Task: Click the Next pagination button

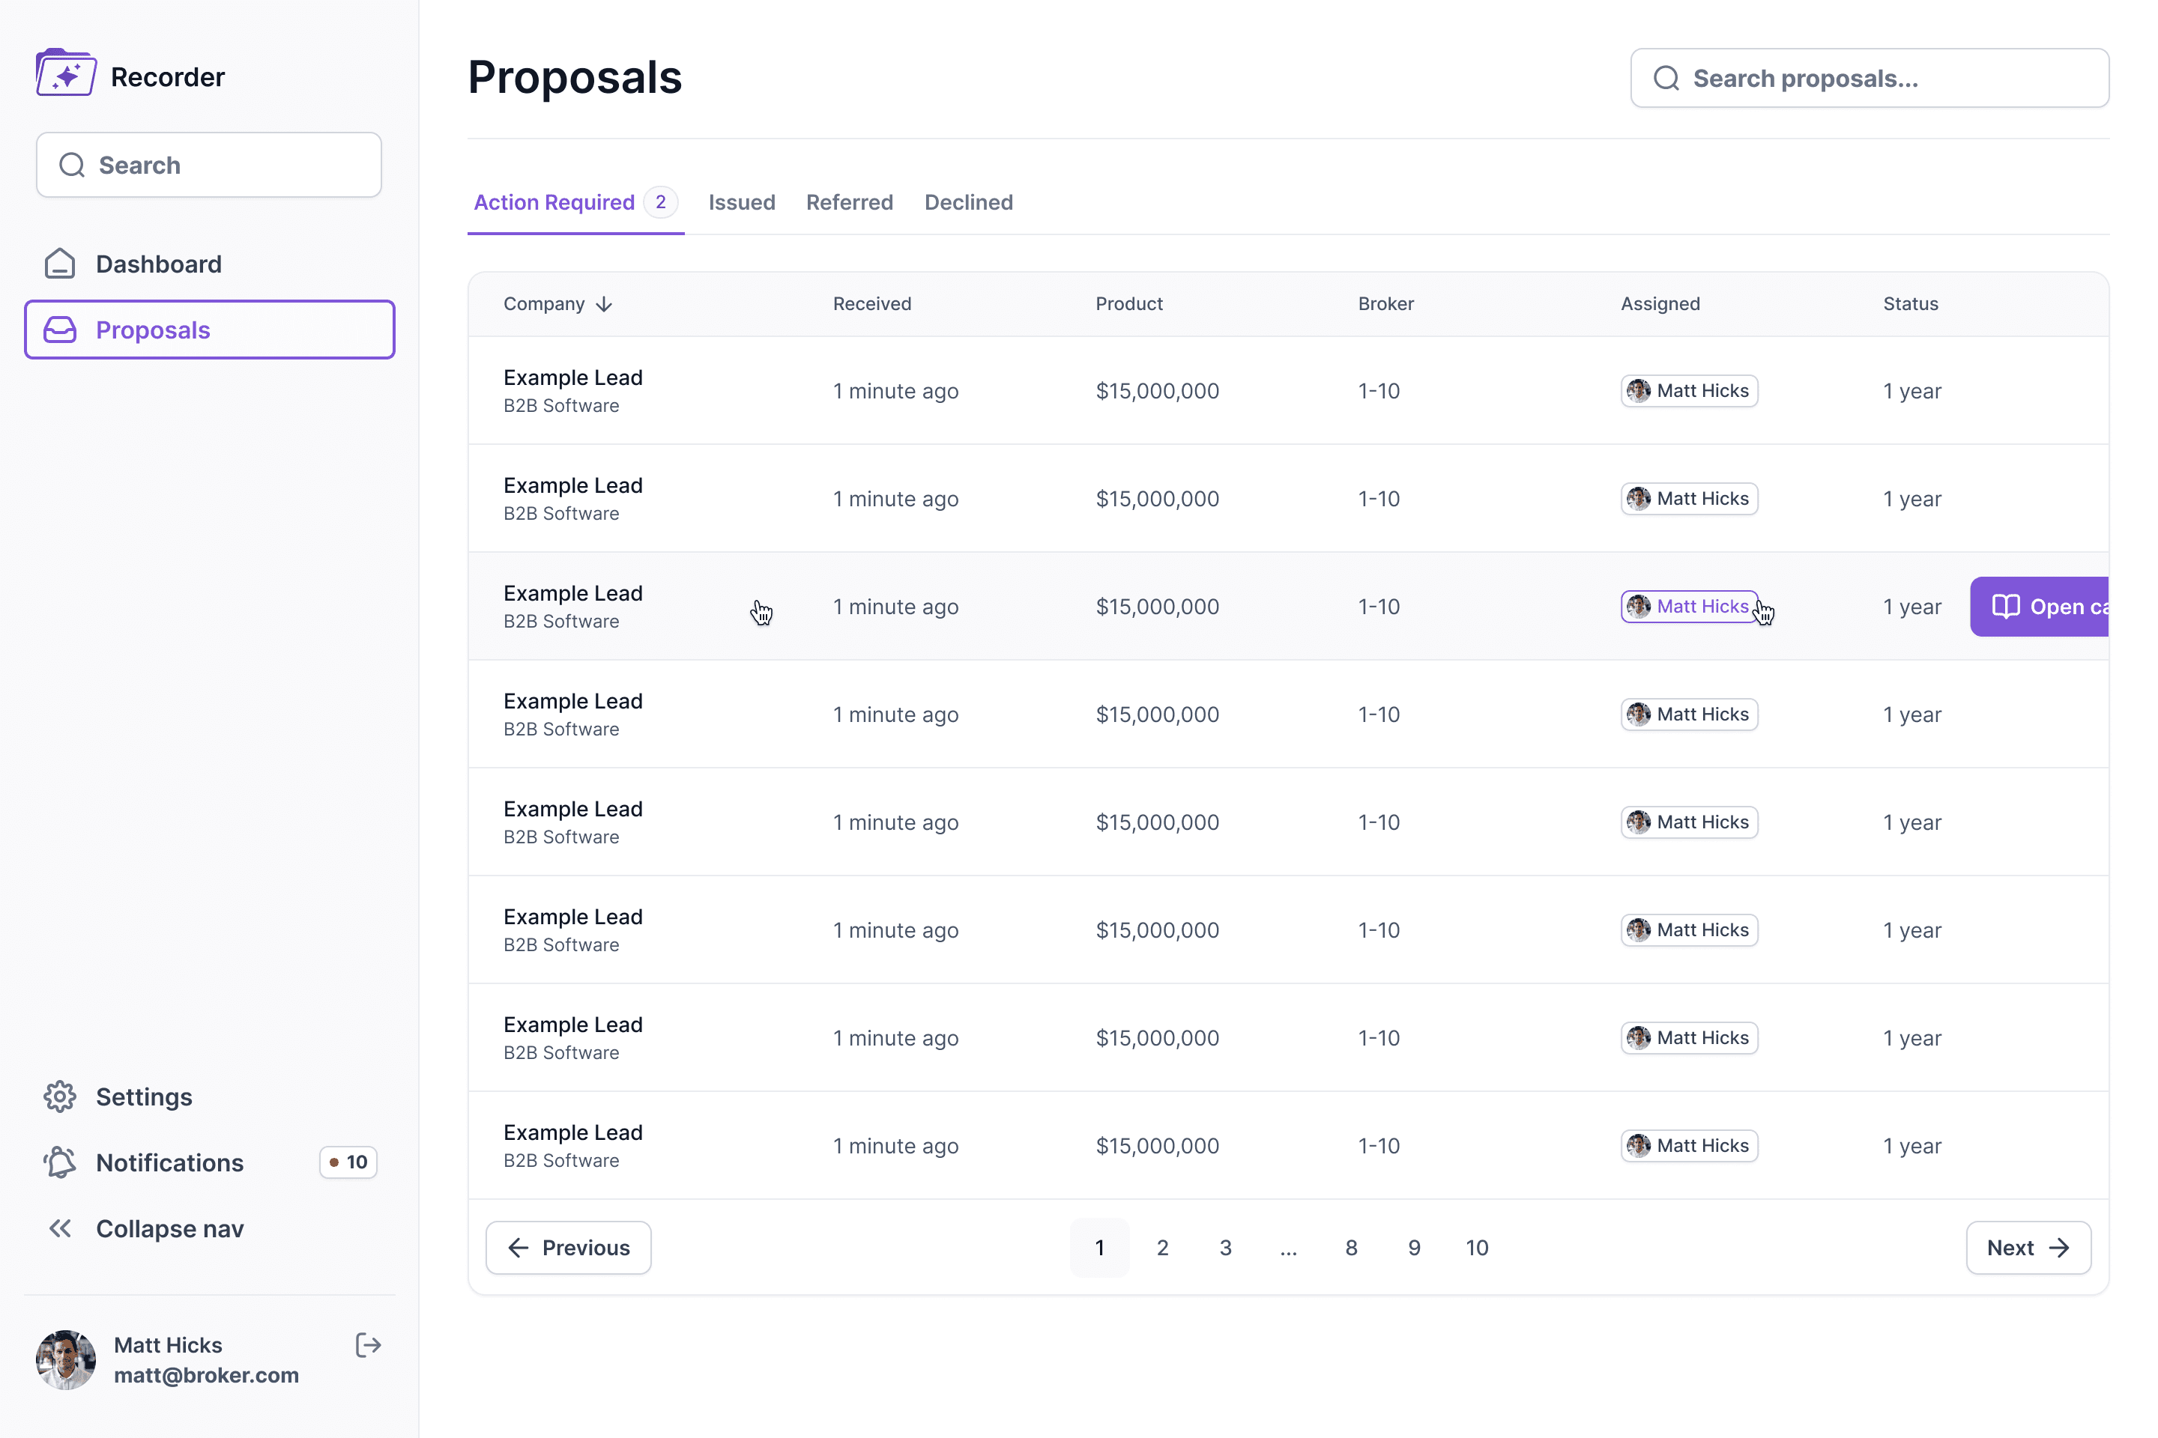Action: point(2028,1247)
